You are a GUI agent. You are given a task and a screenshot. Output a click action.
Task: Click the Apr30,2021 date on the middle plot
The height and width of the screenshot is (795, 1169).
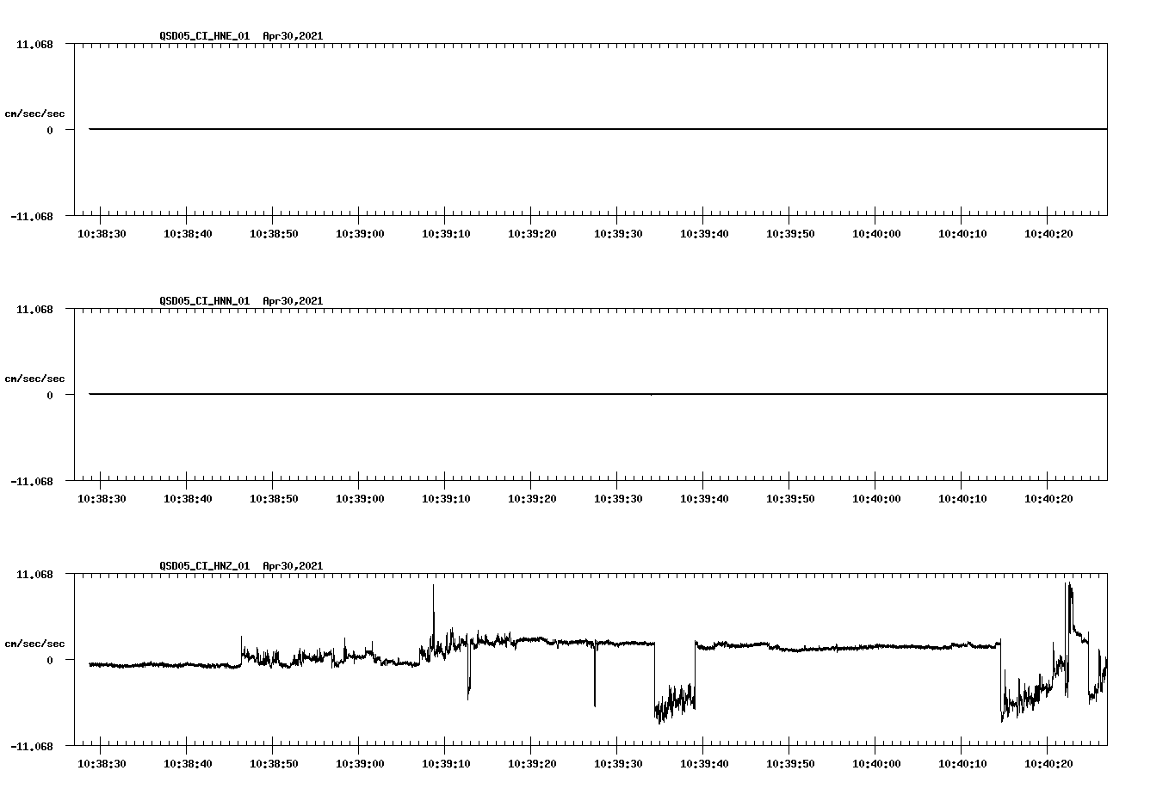[x=293, y=301]
